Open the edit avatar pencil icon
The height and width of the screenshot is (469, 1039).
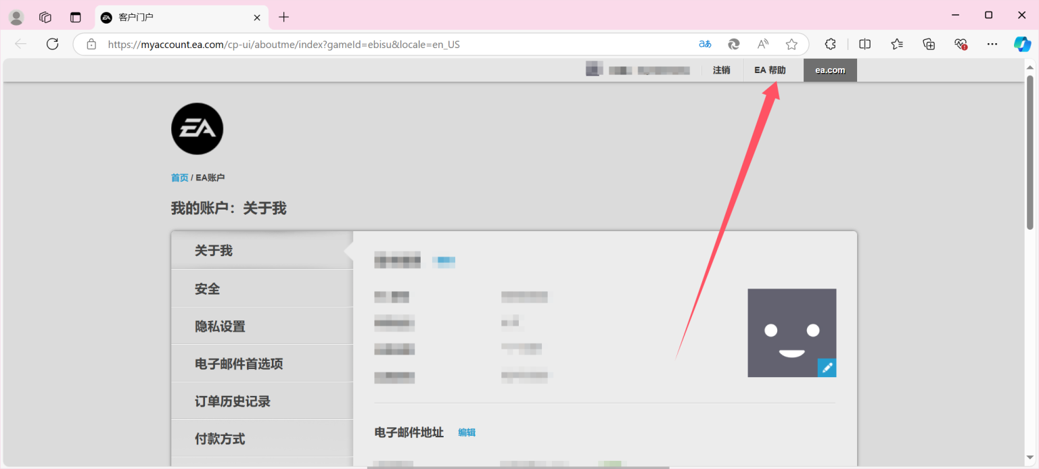[x=827, y=367]
